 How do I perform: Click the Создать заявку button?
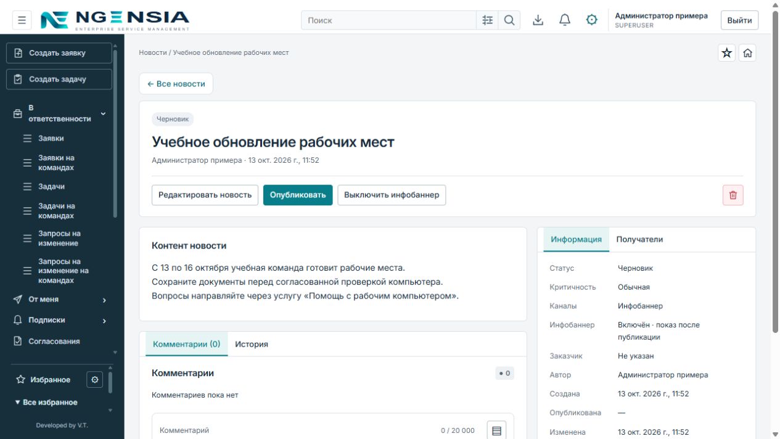(x=59, y=53)
